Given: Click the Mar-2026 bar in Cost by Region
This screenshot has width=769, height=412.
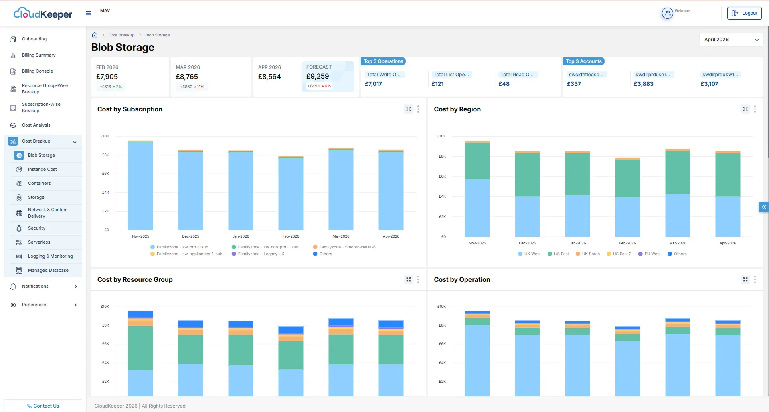Looking at the screenshot, I should (678, 193).
